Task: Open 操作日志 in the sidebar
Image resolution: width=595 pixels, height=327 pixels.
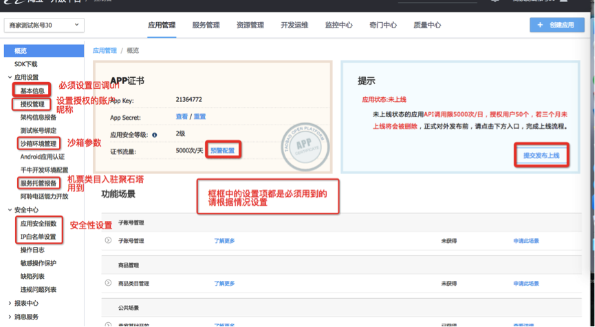Action: coord(32,250)
